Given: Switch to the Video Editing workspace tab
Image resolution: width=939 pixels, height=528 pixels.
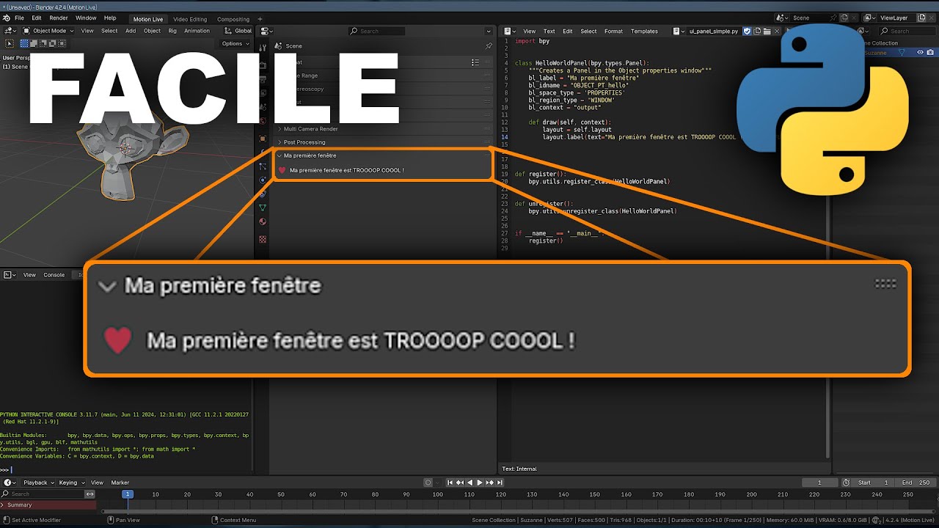Looking at the screenshot, I should [x=190, y=19].
